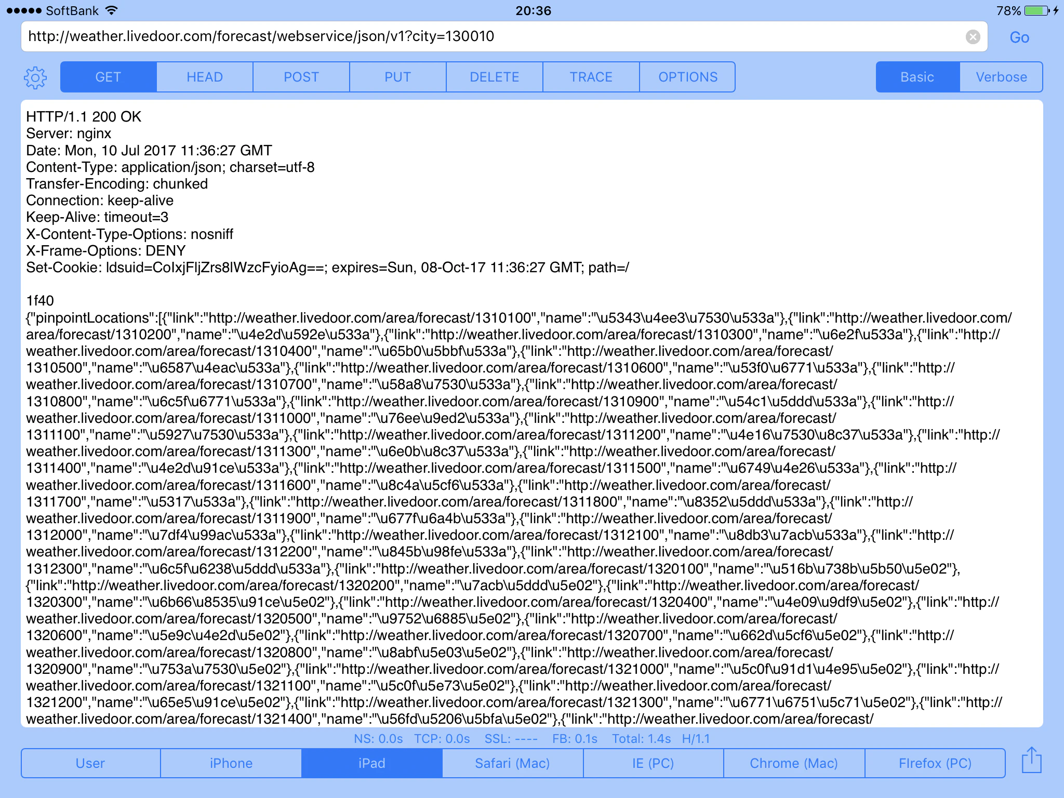Choose the User agent option
The width and height of the screenshot is (1064, 798).
click(90, 763)
